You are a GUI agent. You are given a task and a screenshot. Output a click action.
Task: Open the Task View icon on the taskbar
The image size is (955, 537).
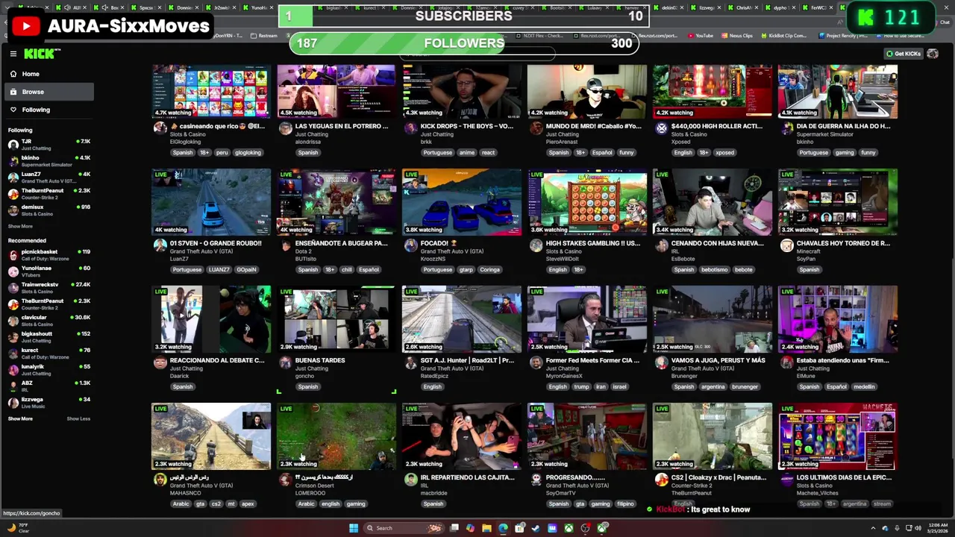click(454, 528)
